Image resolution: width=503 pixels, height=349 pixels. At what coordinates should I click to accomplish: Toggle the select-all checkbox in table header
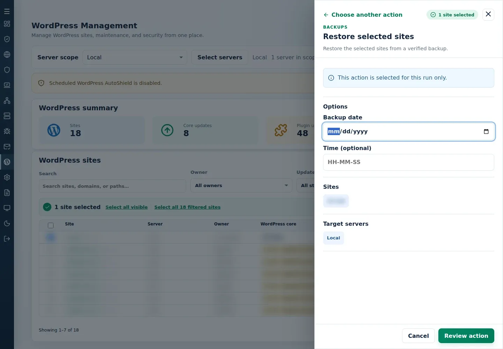51,225
